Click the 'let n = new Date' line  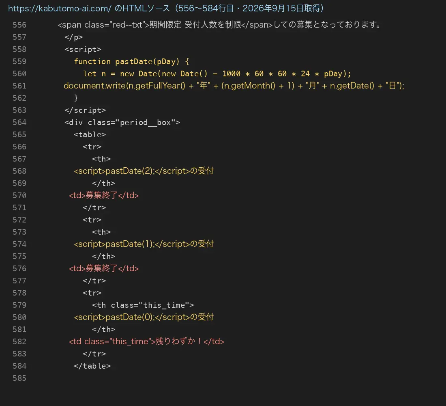pos(217,74)
